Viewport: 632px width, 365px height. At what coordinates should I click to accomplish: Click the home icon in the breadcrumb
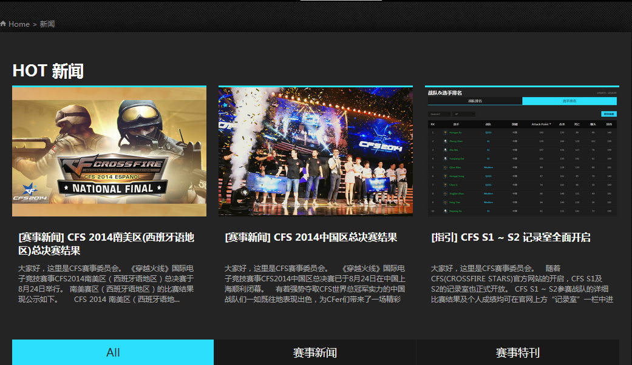pyautogui.click(x=4, y=24)
